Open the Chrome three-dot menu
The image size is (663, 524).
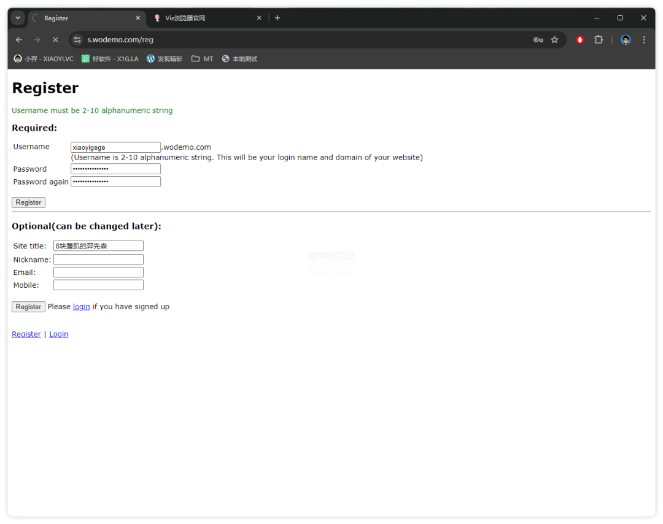click(x=644, y=40)
